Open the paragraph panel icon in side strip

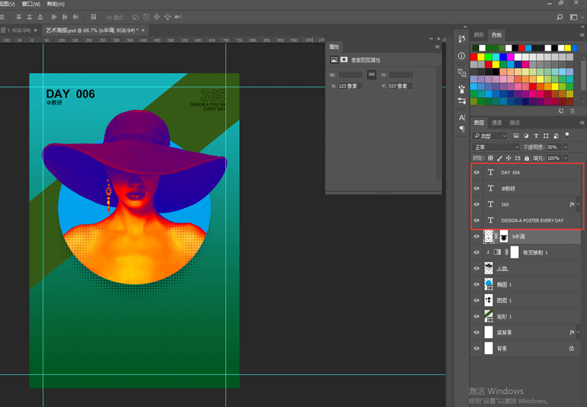462,128
